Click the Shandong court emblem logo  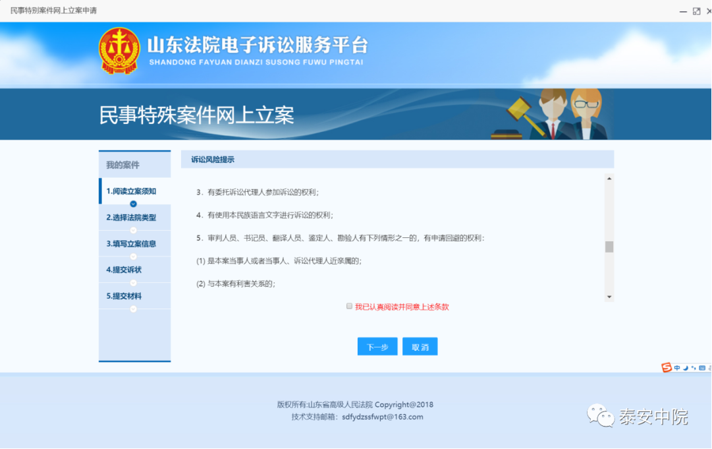click(x=119, y=51)
